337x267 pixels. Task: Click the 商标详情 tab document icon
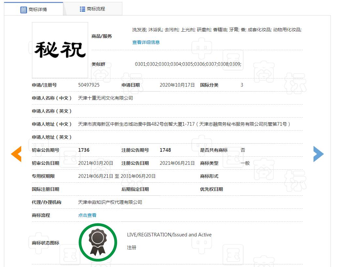[x=23, y=10]
